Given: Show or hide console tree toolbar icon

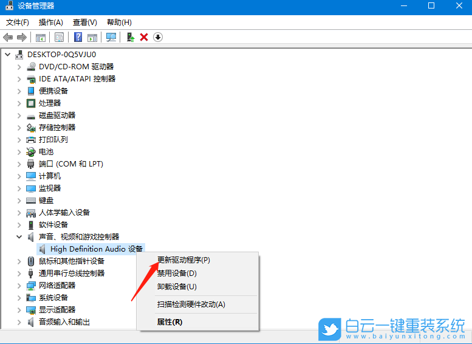Looking at the screenshot, I should [x=41, y=37].
